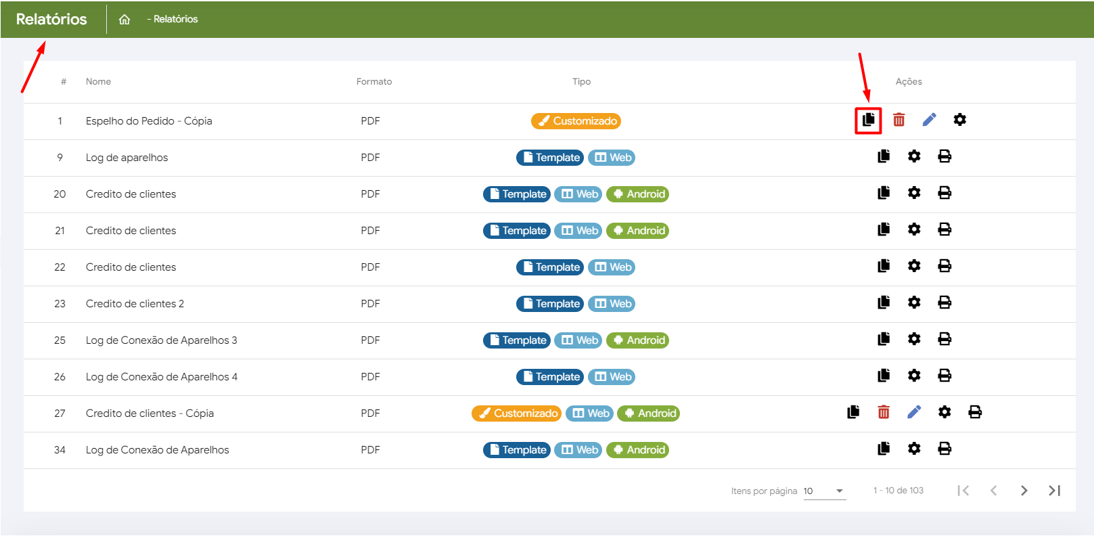Open settings for Log de aparelhos report

pos(914,157)
